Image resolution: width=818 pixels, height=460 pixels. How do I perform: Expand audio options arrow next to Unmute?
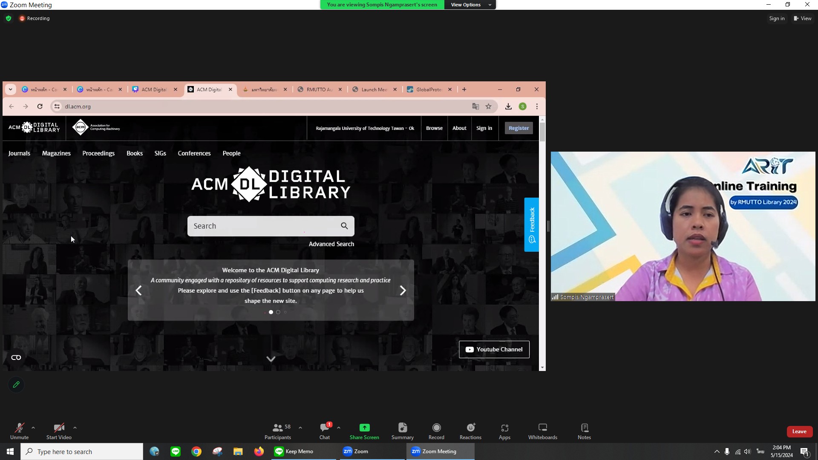(x=33, y=428)
